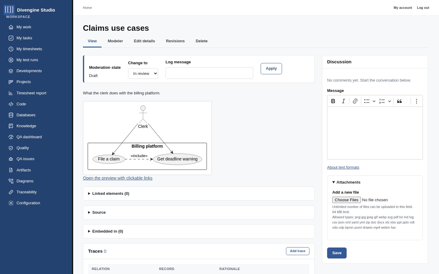439x274 pixels.
Task: Click the My test runs play icon
Action: (x=11, y=60)
